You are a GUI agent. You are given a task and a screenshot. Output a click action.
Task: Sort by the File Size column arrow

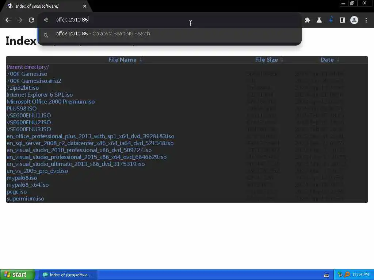(282, 59)
